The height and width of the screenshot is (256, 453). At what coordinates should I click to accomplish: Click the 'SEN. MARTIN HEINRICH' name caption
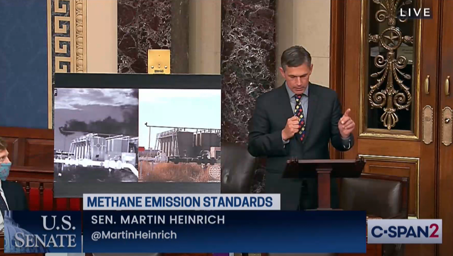point(158,219)
